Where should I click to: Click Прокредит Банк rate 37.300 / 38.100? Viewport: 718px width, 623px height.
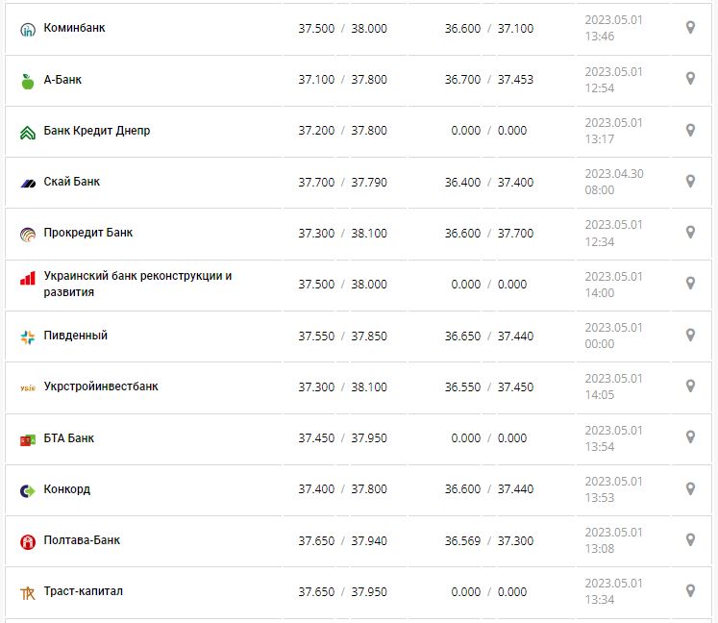[342, 234]
